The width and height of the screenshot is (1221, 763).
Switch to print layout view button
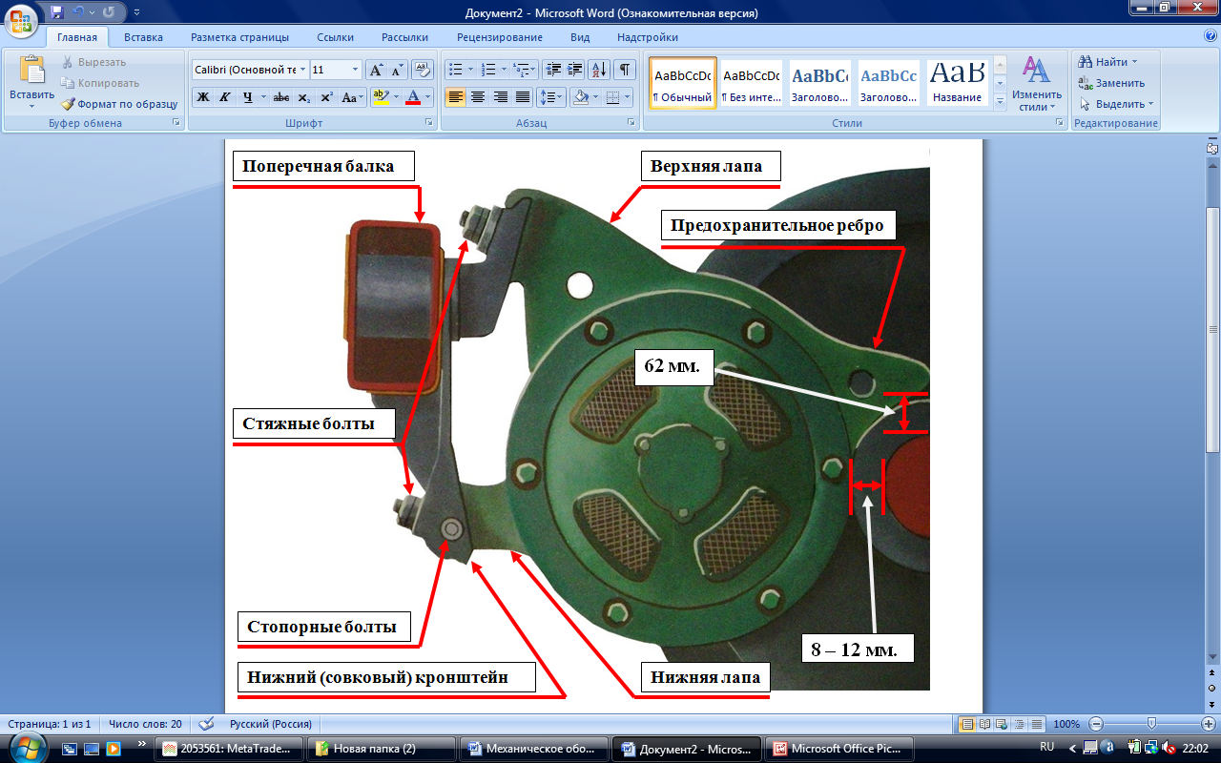coord(968,724)
